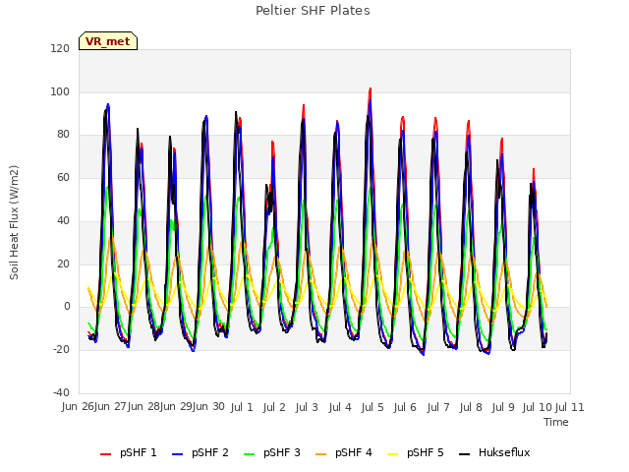Click the red pSHF 1 legend swatch
629x472 pixels.
click(x=105, y=454)
